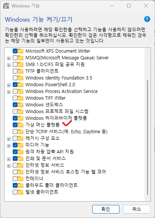Click folder icon next to Windows 샌드박스
The height and width of the screenshot is (218, 155).
(x=21, y=105)
